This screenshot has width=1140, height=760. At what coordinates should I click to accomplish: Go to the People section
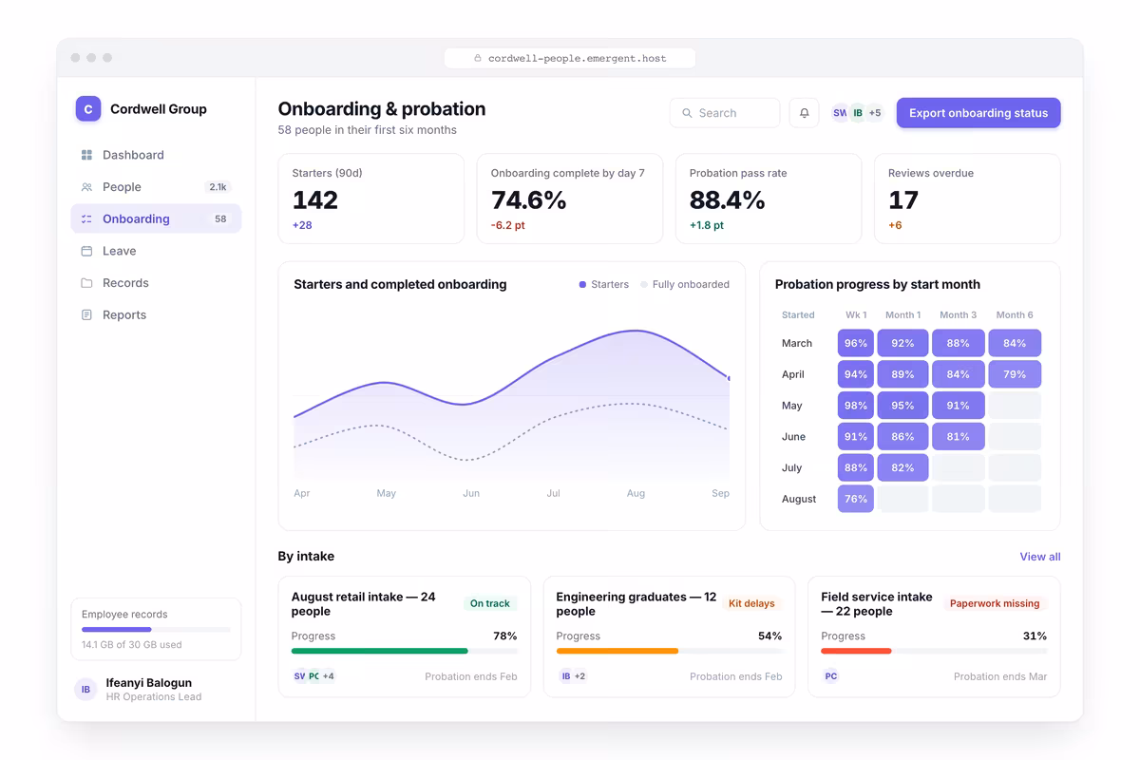point(156,187)
